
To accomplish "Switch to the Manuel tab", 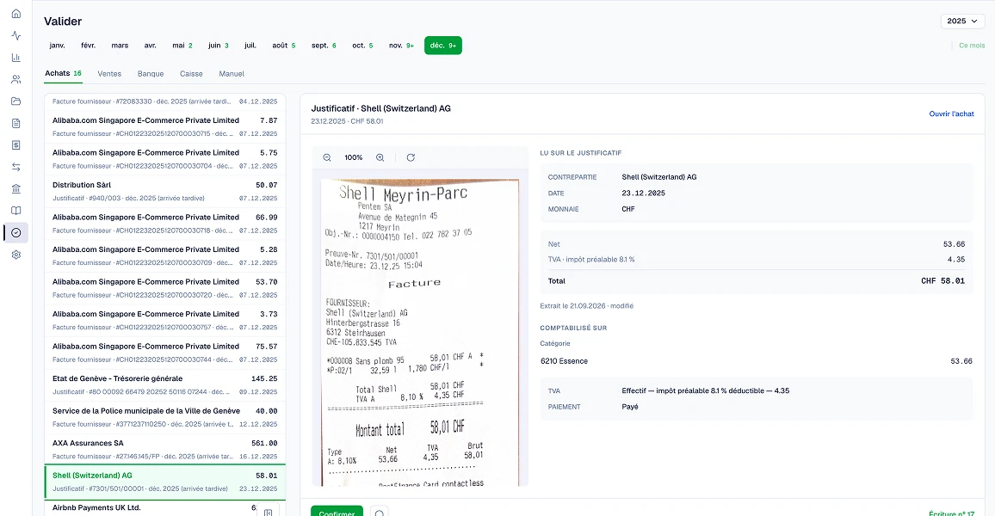I will tap(232, 74).
